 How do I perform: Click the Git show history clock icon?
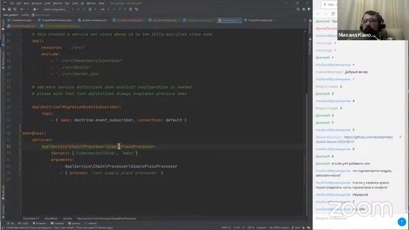130,9
